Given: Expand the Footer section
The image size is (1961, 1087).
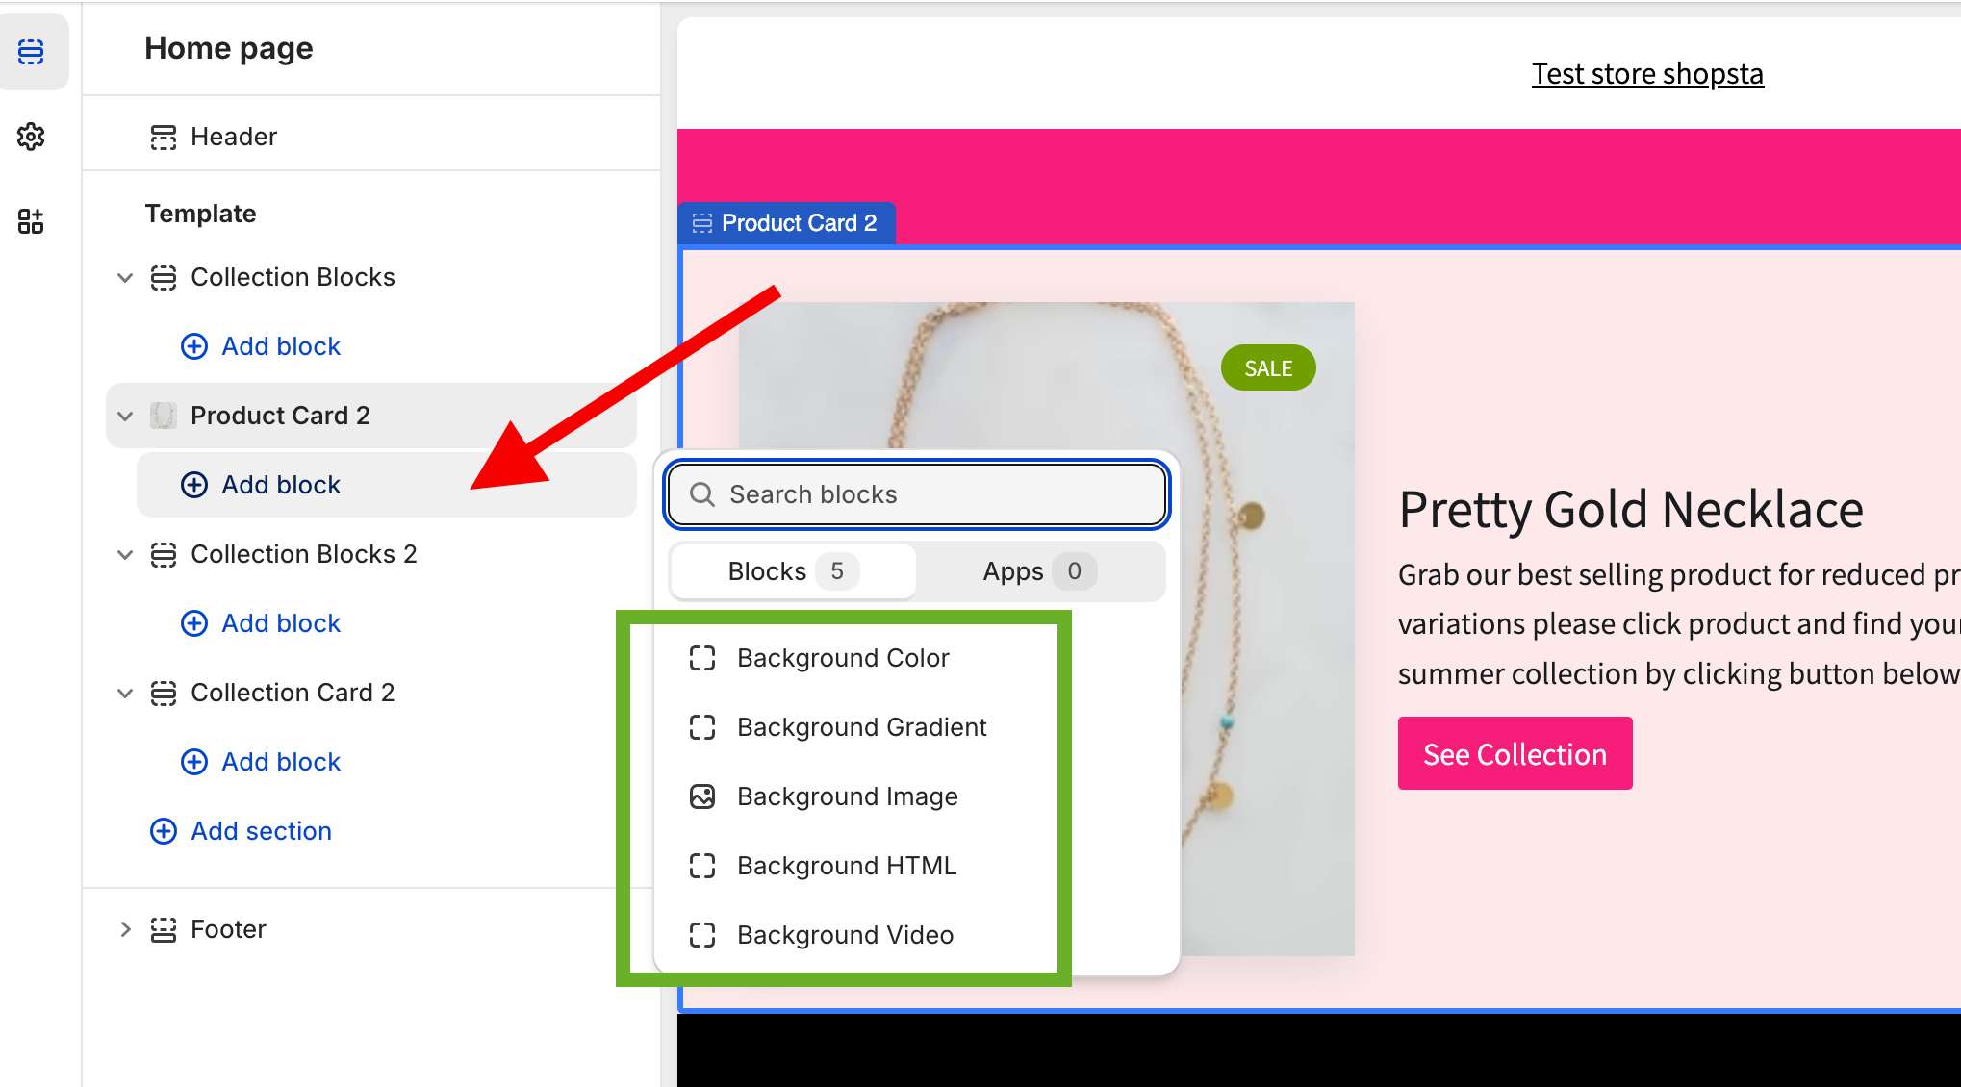Looking at the screenshot, I should tap(122, 926).
